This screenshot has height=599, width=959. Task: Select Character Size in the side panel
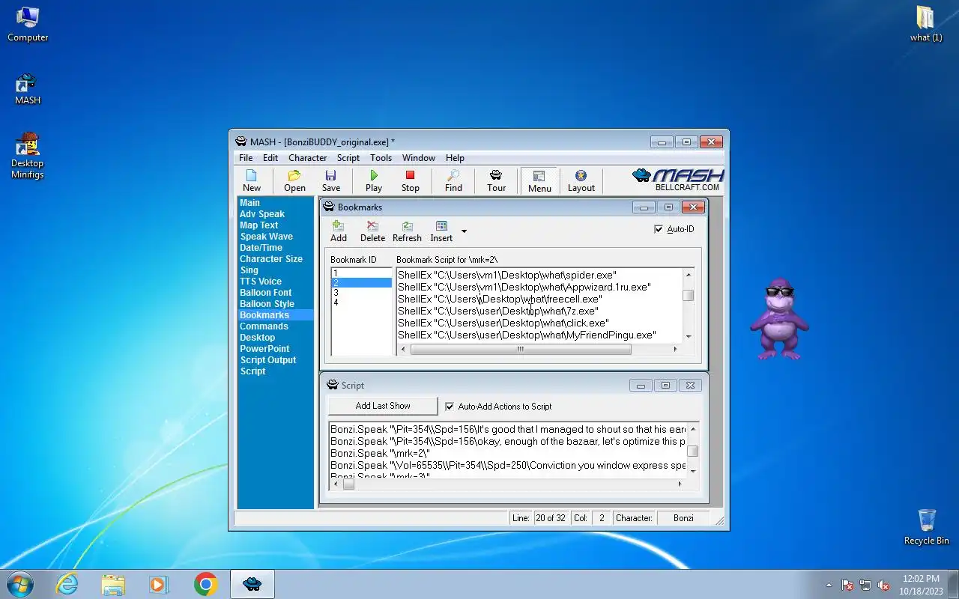271,259
